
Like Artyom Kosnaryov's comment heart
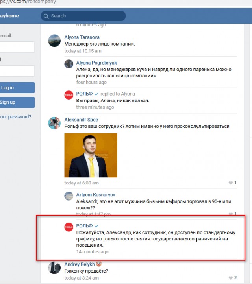[x=231, y=214]
